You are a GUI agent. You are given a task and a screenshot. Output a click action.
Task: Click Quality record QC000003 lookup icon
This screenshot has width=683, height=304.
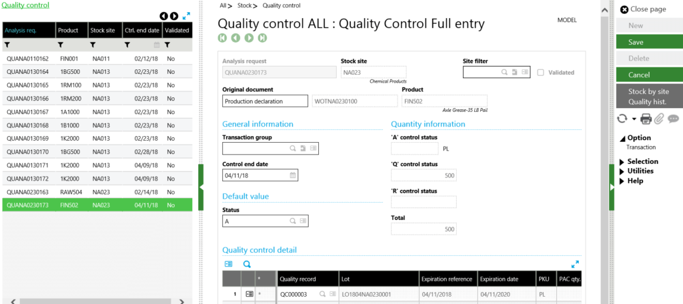tap(322, 295)
